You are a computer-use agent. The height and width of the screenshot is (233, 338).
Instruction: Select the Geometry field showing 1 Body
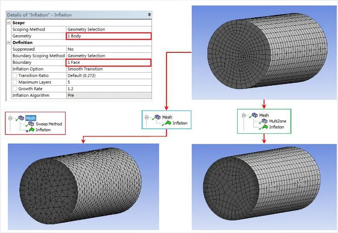click(109, 36)
